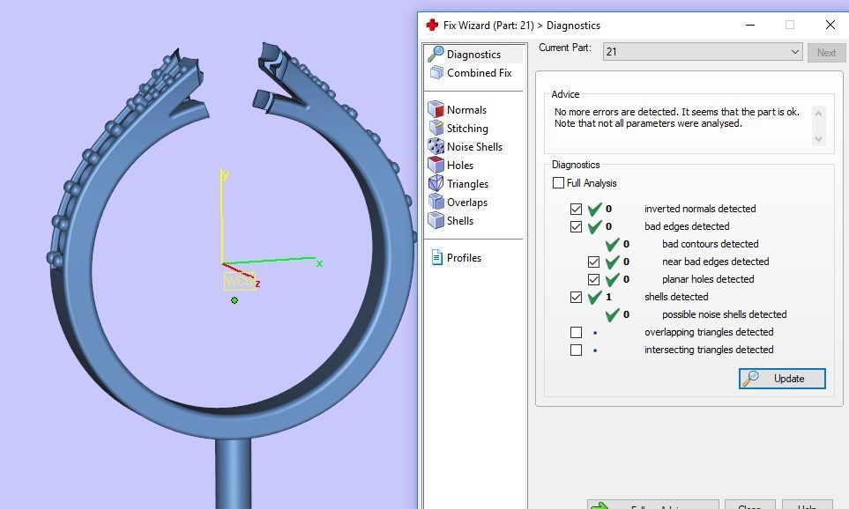Click the 'possible noise shells detected' label
Screen dimensions: 849x509
pyautogui.click(x=725, y=314)
